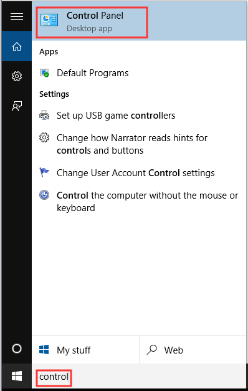Click the Ease of Access clock icon

(x=44, y=195)
